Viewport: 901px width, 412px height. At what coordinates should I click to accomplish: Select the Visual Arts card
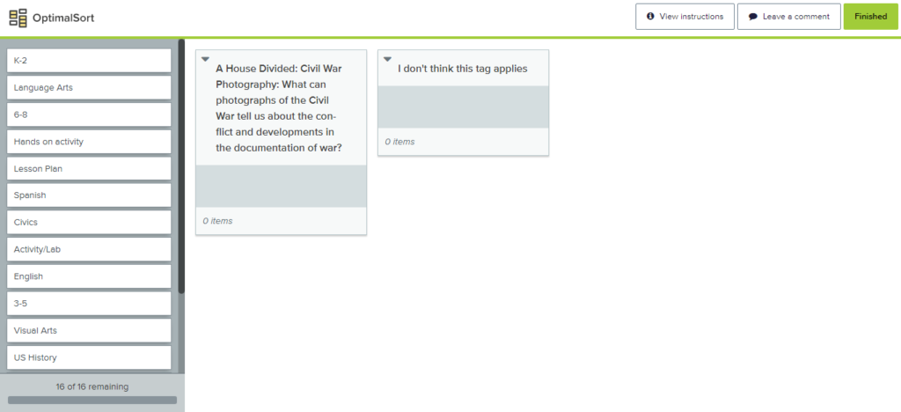89,330
